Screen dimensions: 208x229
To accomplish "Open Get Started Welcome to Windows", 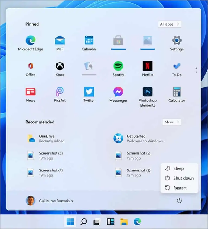I will [x=138, y=138].
